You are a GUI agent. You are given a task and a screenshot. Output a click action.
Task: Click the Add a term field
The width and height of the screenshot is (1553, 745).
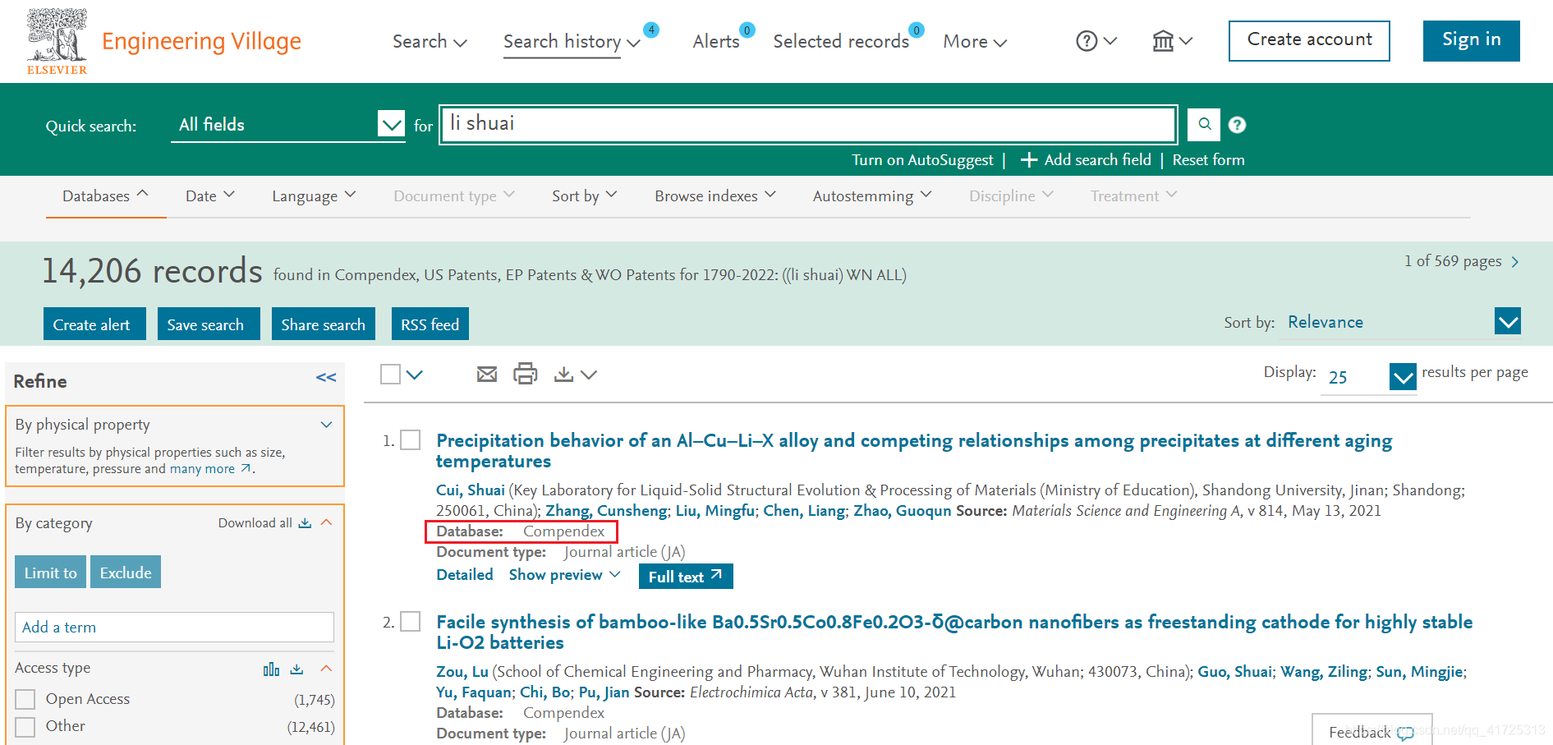pyautogui.click(x=174, y=628)
